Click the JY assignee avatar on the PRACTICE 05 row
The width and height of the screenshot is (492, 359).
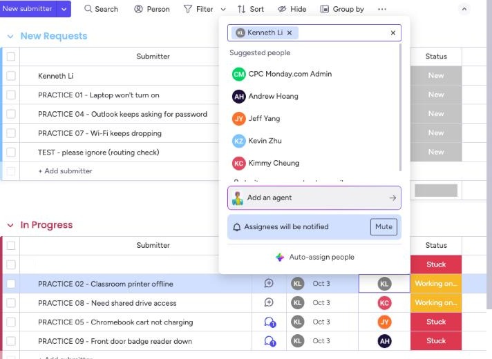coord(384,322)
